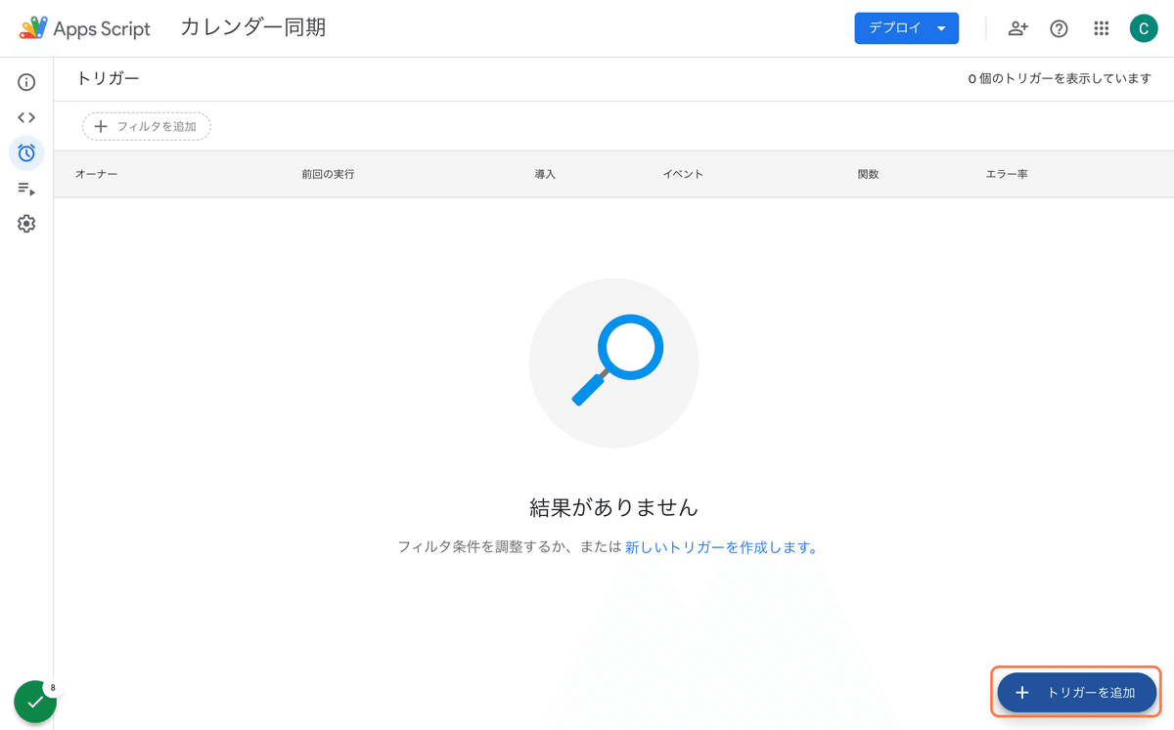1174x730 pixels.
Task: Click project title カレンダー同期
Action: [x=252, y=28]
